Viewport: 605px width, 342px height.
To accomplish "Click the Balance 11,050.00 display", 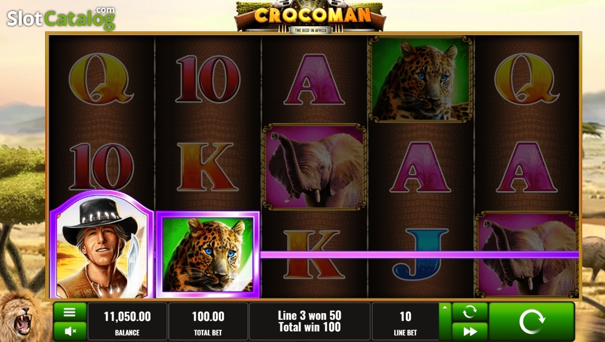I will pos(127,321).
